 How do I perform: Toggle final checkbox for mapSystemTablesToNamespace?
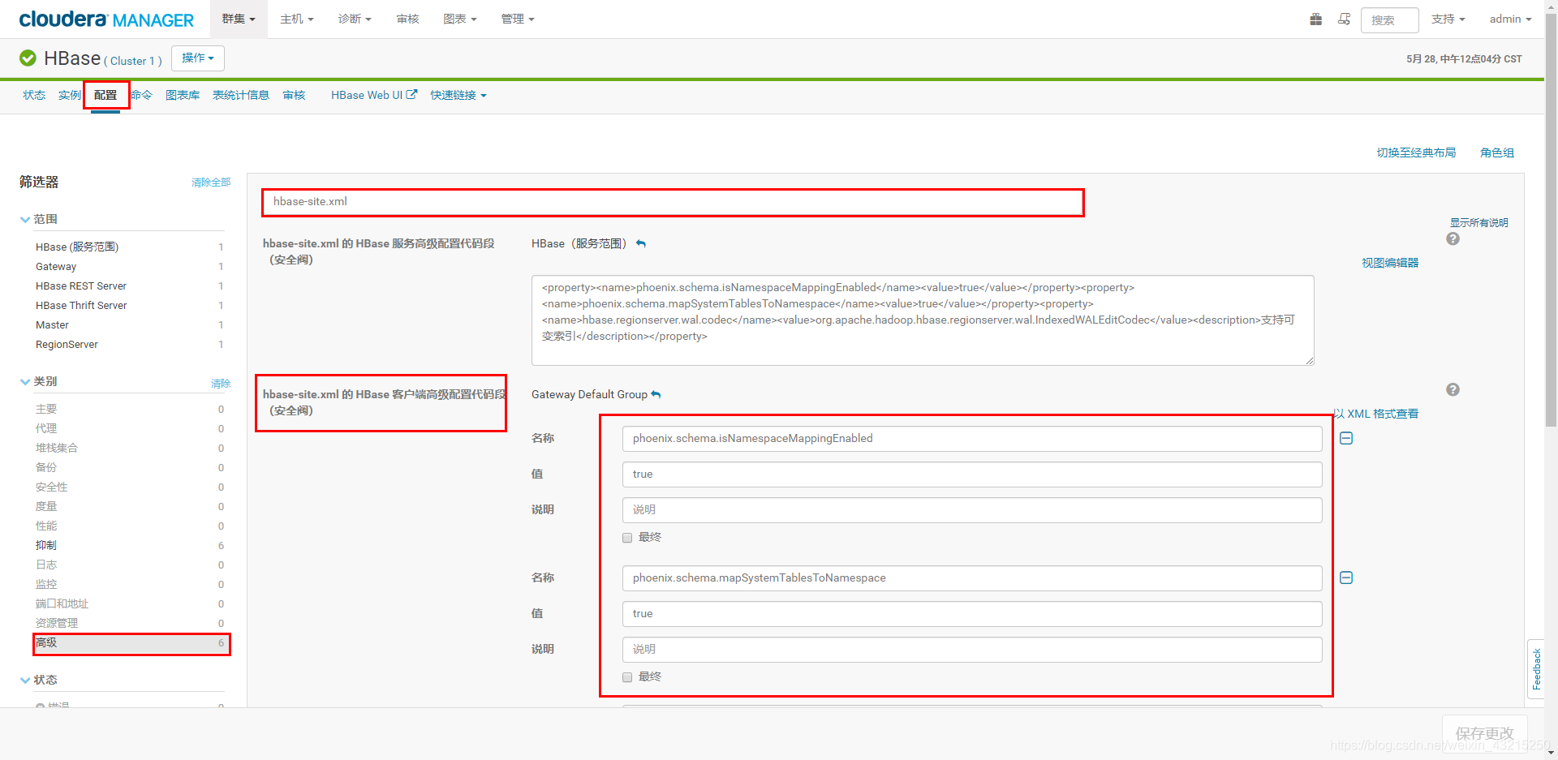click(x=627, y=677)
